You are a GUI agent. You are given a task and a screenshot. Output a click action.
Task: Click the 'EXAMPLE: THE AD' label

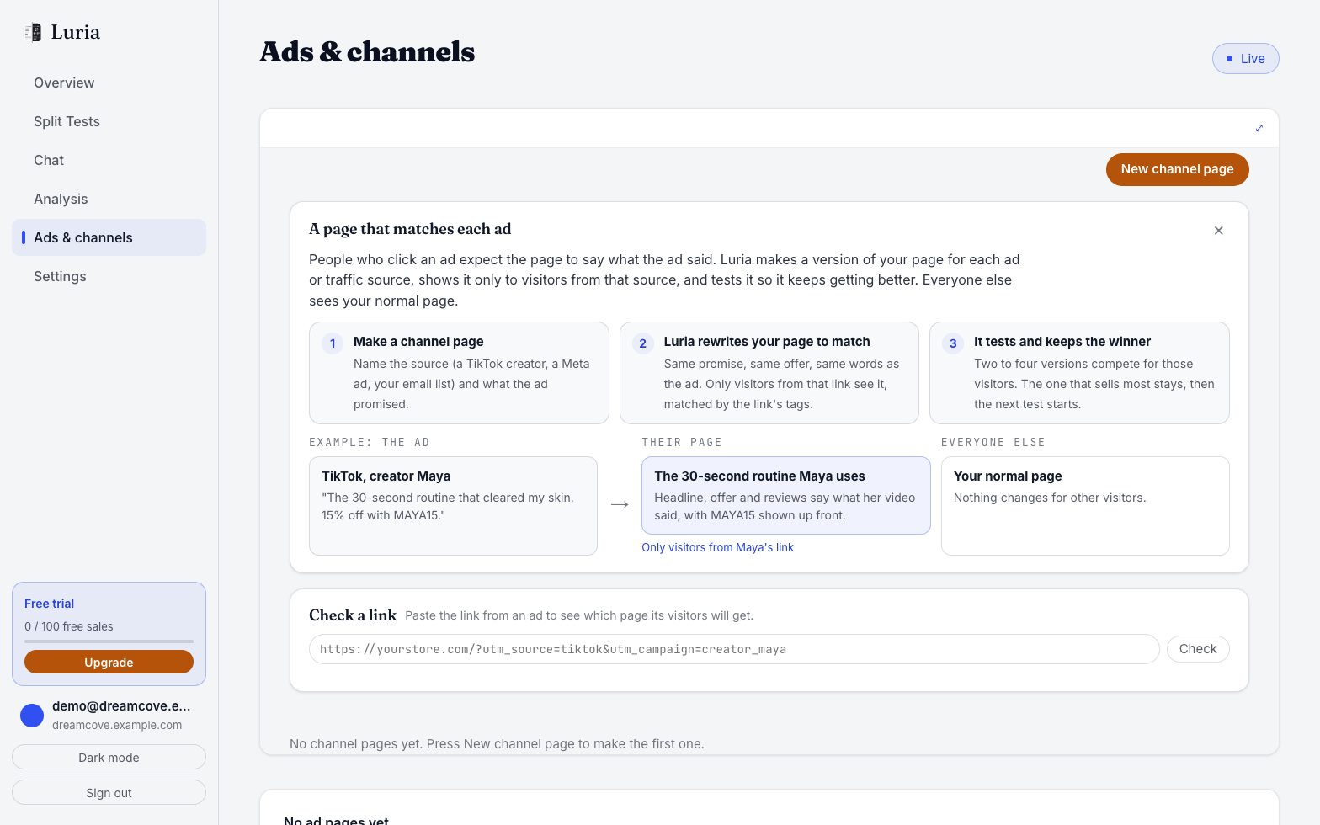point(370,443)
